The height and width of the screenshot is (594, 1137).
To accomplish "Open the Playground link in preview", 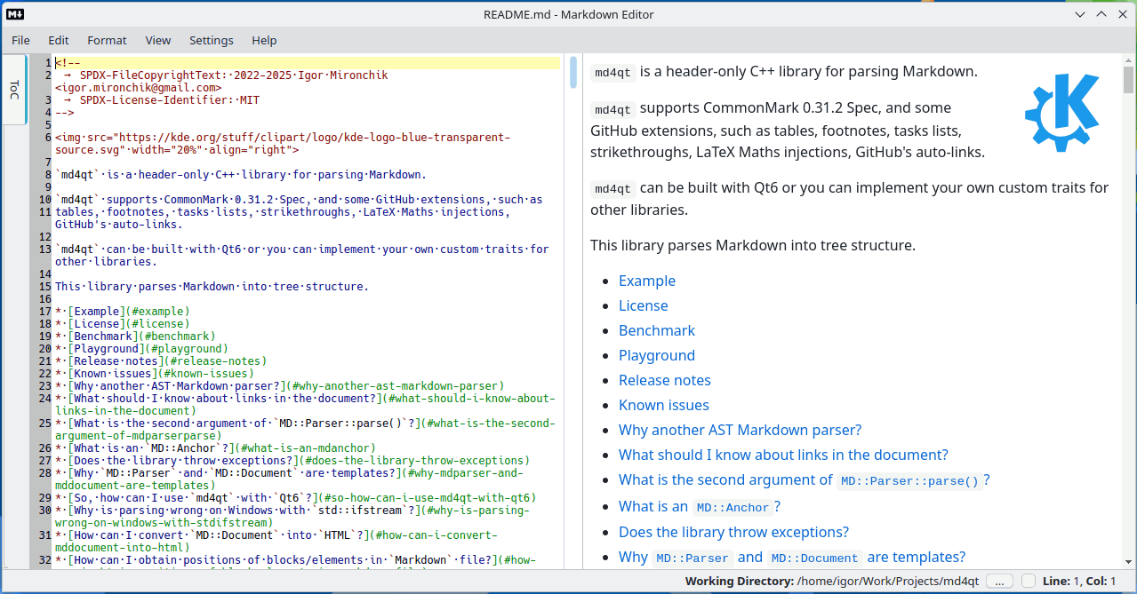I will coord(657,355).
